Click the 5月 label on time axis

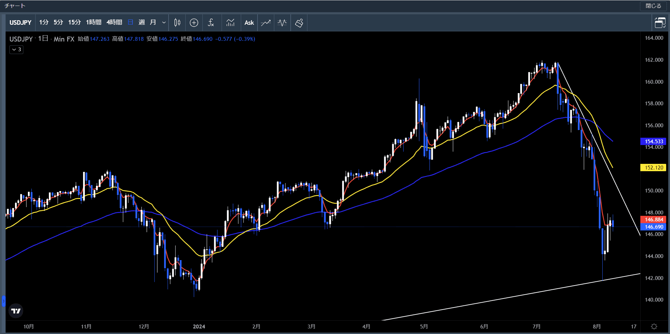pos(424,327)
